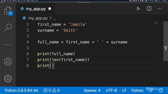The height and width of the screenshot is (94, 168).
Task: Click inside the print() parentheses on line 8
Action: pyautogui.click(x=51, y=66)
